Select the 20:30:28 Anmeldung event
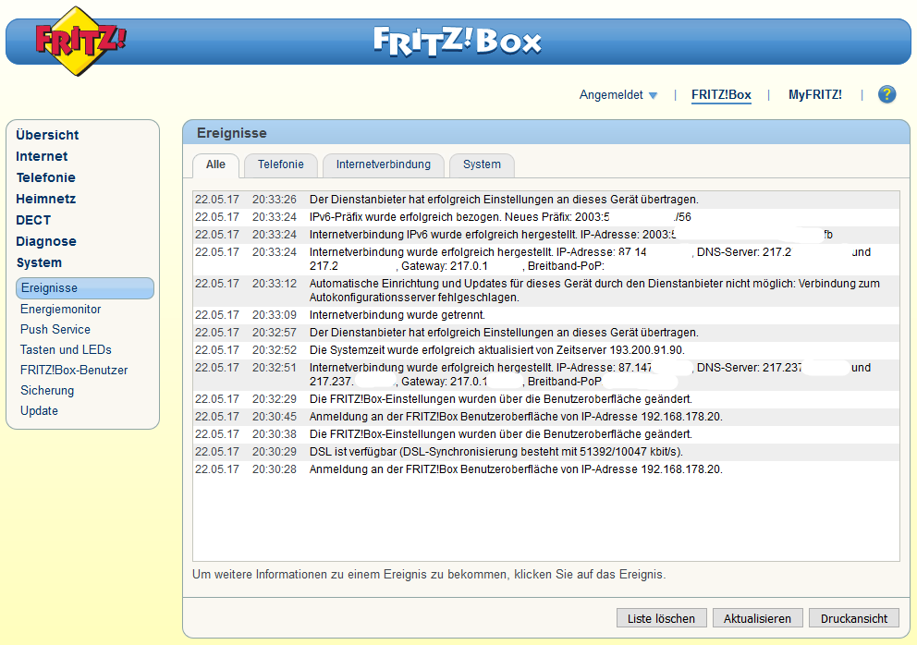 pyautogui.click(x=546, y=469)
